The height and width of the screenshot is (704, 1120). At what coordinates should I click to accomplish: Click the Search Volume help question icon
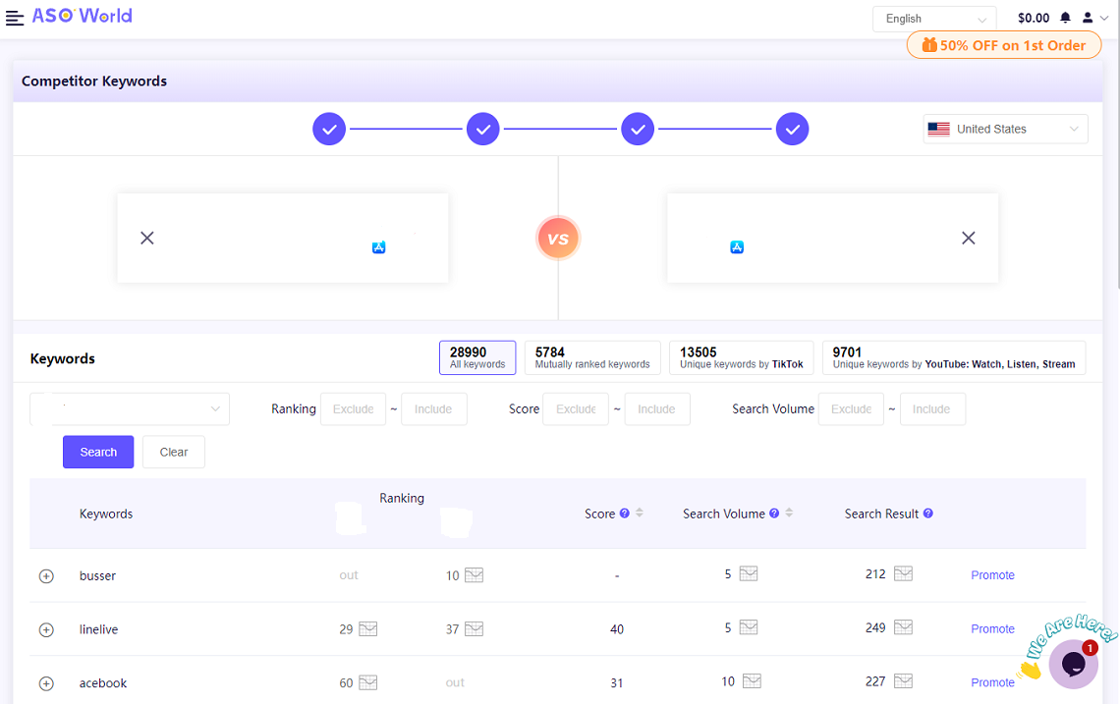[x=773, y=514]
